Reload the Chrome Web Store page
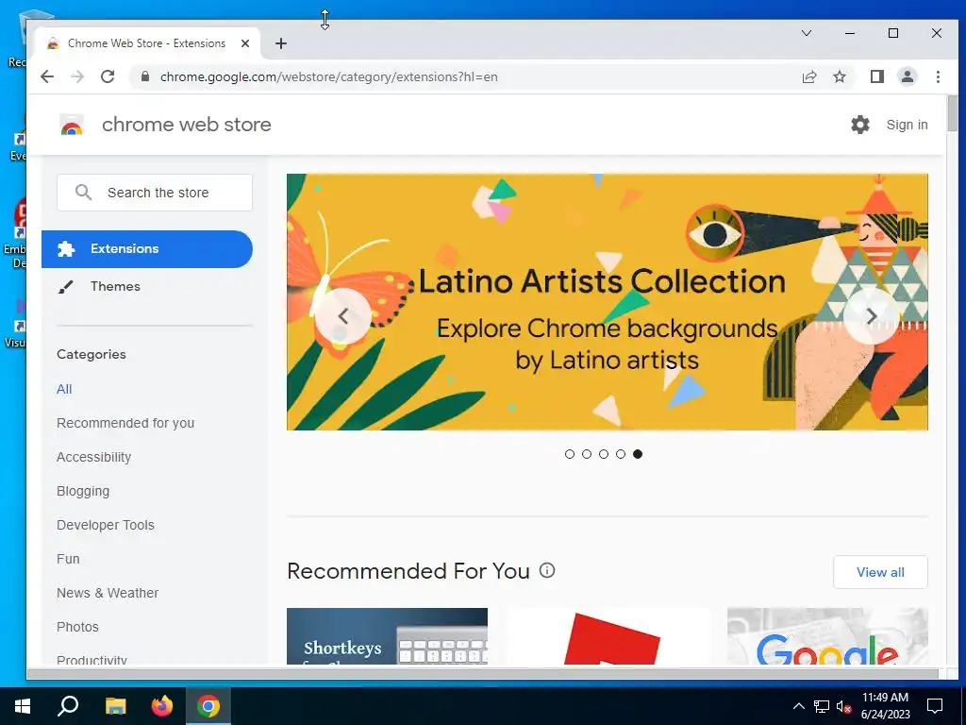The image size is (966, 725). pyautogui.click(x=108, y=76)
